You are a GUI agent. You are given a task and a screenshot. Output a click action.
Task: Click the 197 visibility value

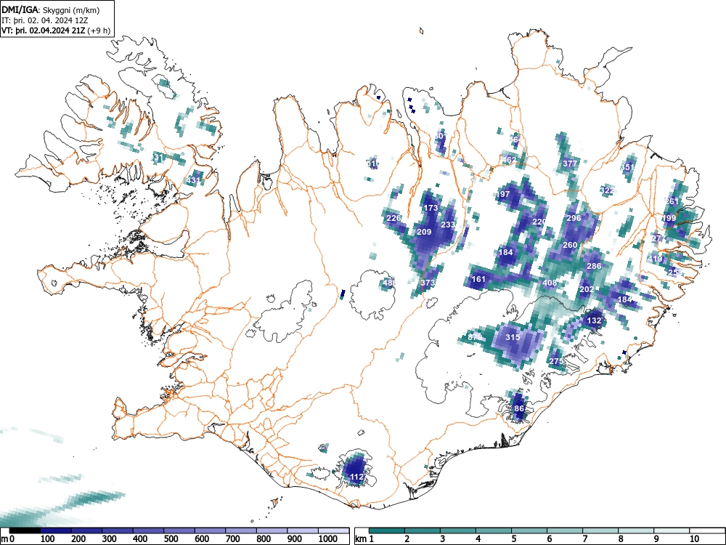tap(503, 194)
